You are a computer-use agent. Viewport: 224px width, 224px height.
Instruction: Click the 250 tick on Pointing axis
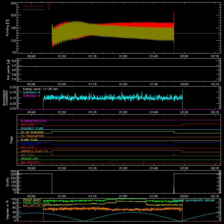(13, 3)
